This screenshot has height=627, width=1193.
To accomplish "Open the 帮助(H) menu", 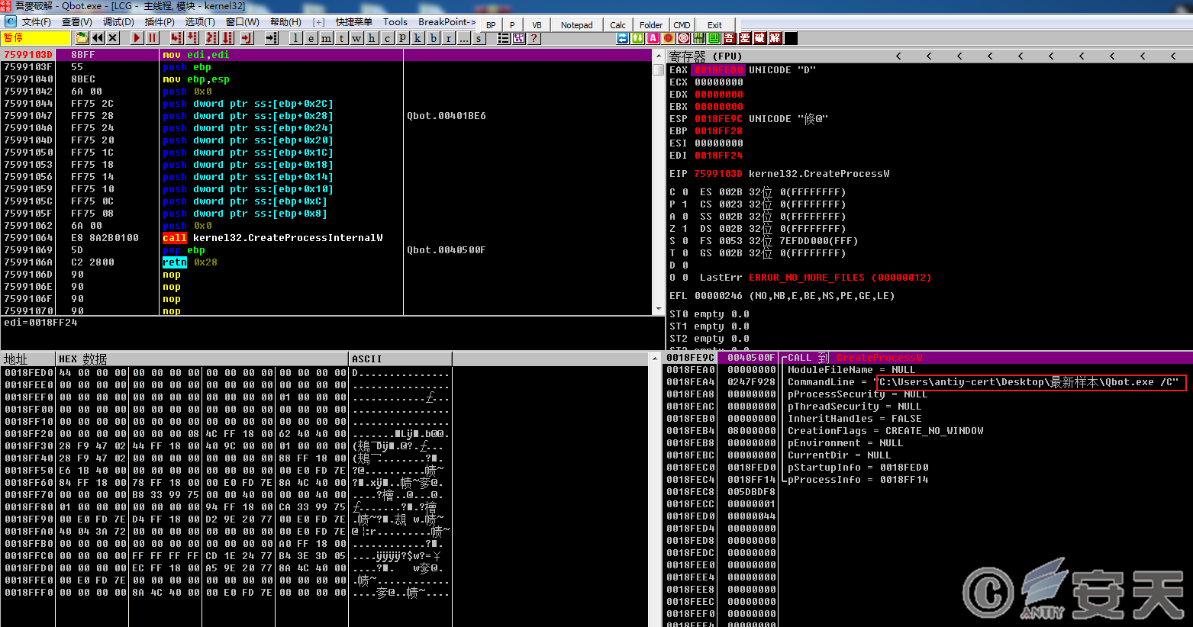I will point(285,22).
